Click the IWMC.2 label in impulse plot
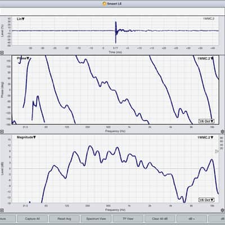Image resolution: width=225 pixels, height=225 pixels. 209,19
